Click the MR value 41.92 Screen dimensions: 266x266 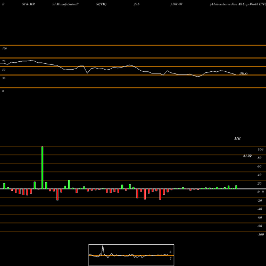[247, 156]
